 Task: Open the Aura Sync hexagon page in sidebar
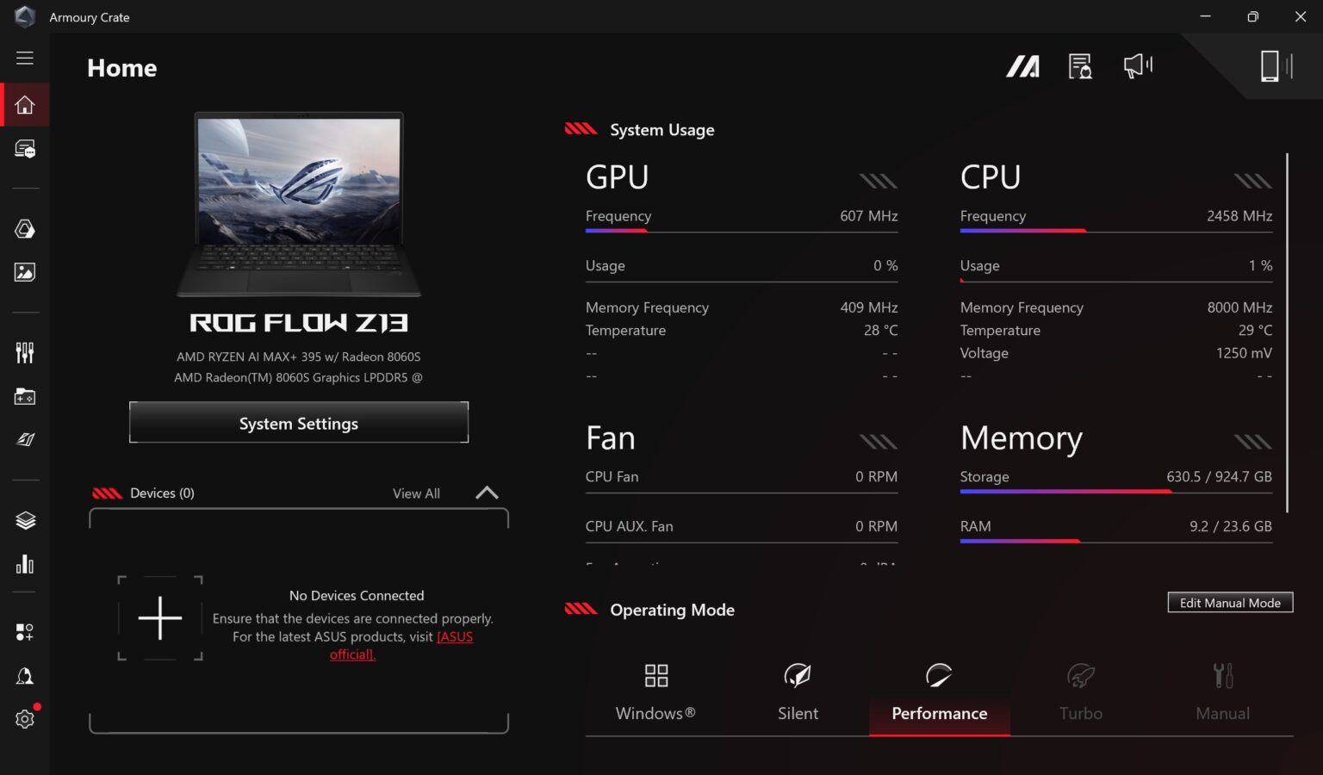25,228
